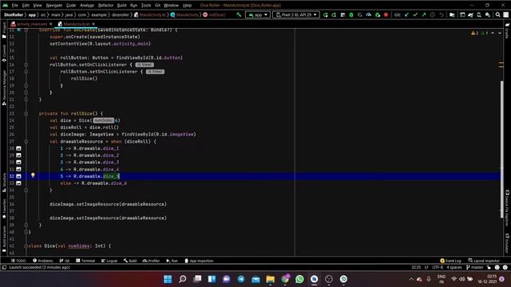Open the Terminal tool window
Viewport: 511px width, 287px height.
click(x=85, y=261)
